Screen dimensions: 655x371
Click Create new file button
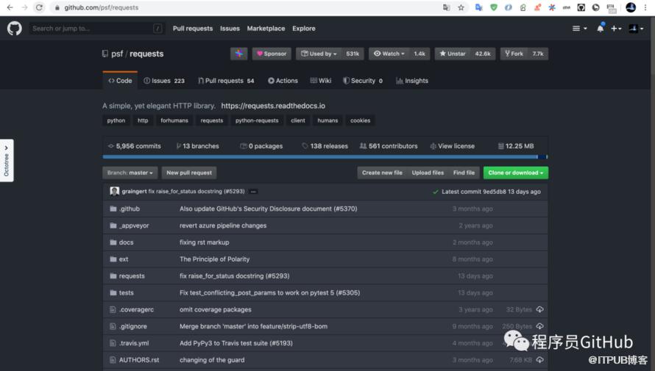tap(382, 173)
